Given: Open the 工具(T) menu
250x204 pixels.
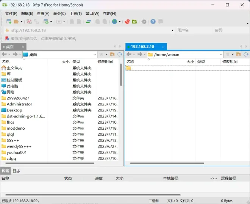Looking at the screenshot, I should click(76, 14).
